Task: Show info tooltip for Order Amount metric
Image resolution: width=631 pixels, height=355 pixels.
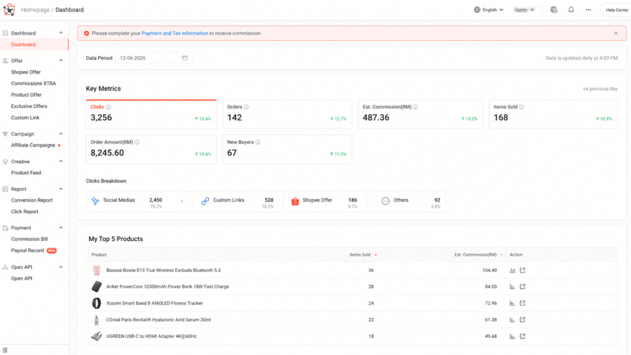Action: pos(137,142)
